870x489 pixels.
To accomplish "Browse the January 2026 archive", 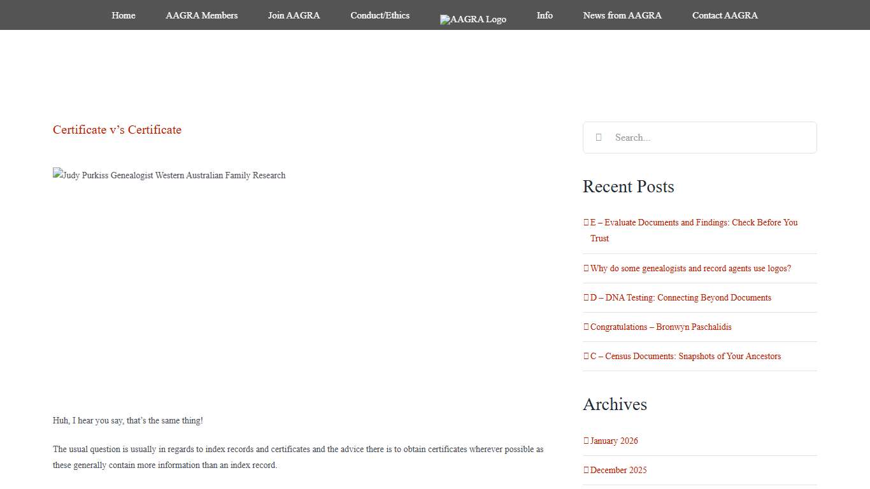I will pyautogui.click(x=614, y=441).
